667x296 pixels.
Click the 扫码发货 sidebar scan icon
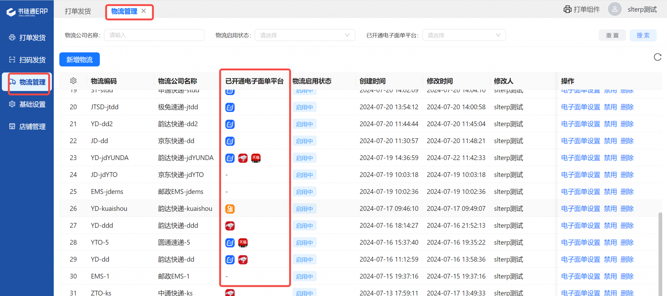(x=12, y=60)
